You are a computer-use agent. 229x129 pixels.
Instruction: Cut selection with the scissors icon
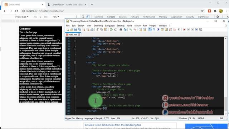click(97, 29)
